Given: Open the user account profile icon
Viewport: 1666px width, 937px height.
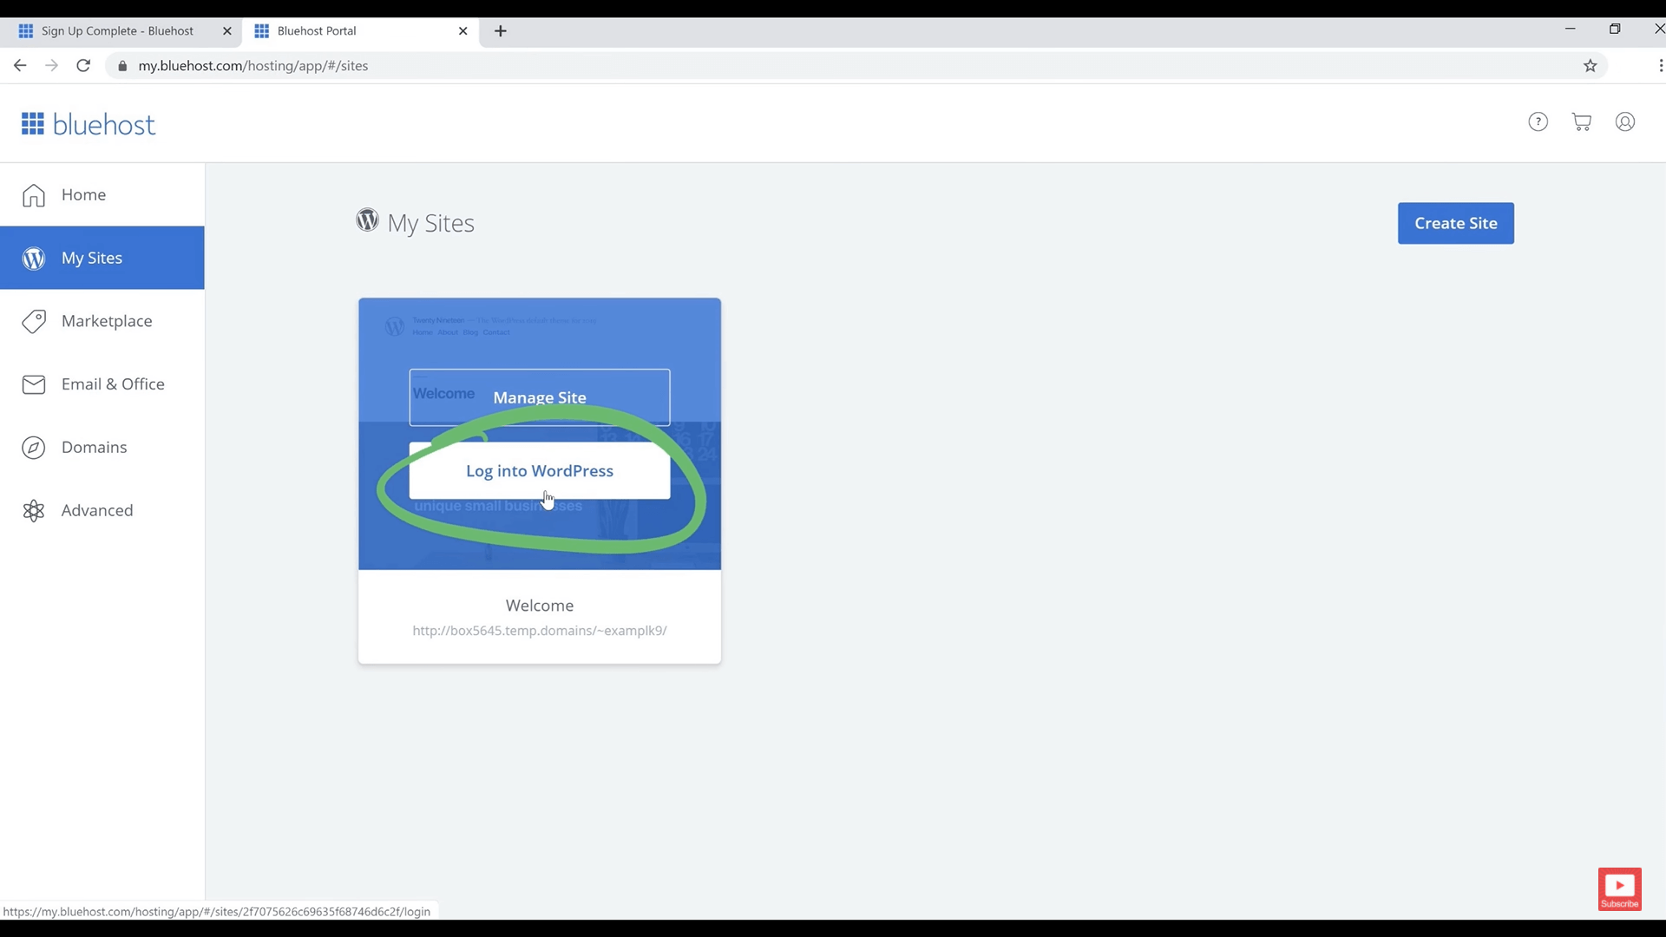Looking at the screenshot, I should point(1624,122).
